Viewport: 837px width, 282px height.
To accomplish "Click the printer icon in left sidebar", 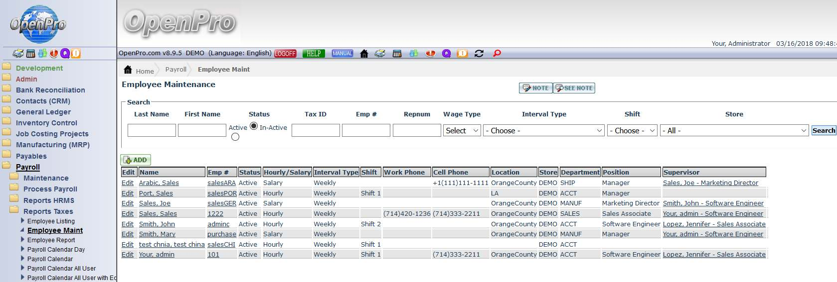I will click(18, 54).
